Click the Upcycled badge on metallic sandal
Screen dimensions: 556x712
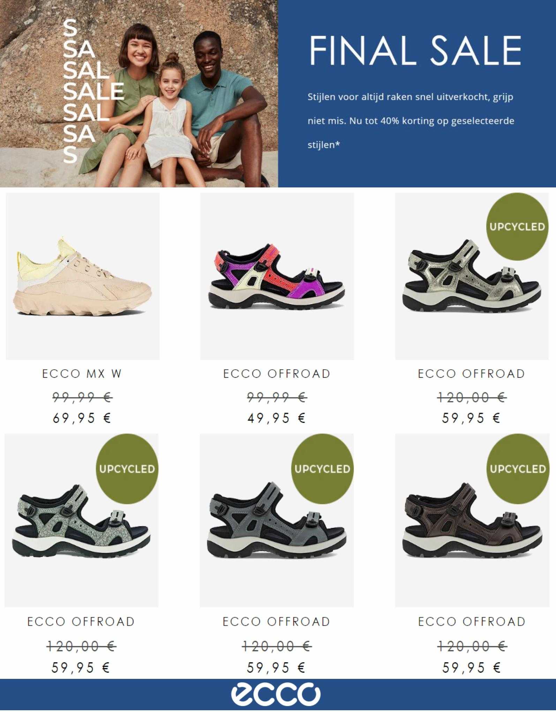pos(517,227)
